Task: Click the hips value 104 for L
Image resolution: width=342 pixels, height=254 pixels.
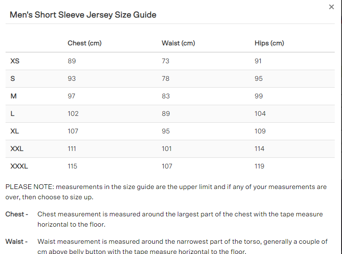Action: (x=259, y=114)
